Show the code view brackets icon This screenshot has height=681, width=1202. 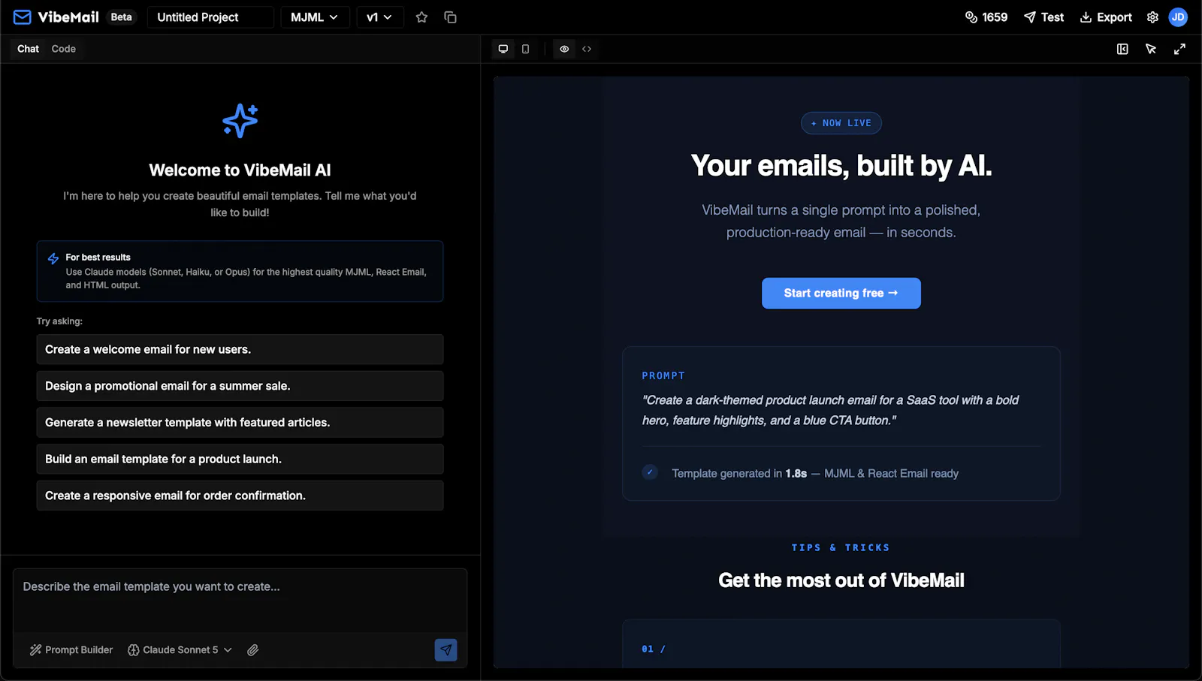point(587,49)
